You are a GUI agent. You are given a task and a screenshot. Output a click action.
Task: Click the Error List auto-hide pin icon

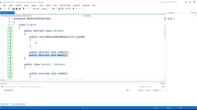point(162,83)
